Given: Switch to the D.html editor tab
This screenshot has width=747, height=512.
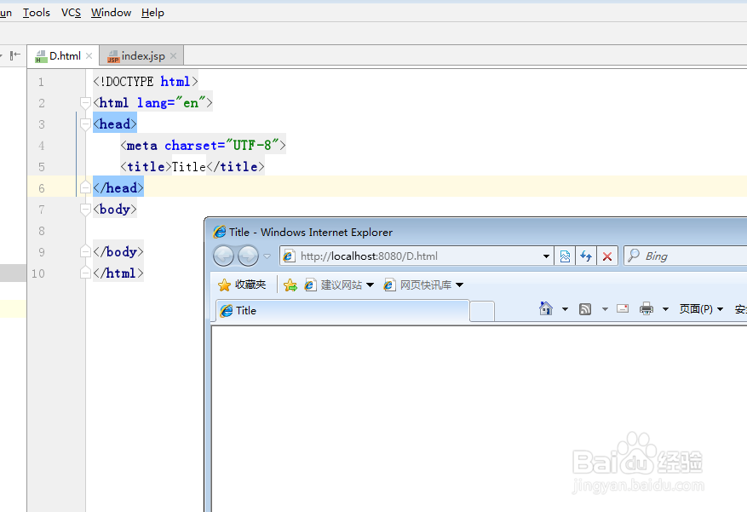Looking at the screenshot, I should coord(65,56).
